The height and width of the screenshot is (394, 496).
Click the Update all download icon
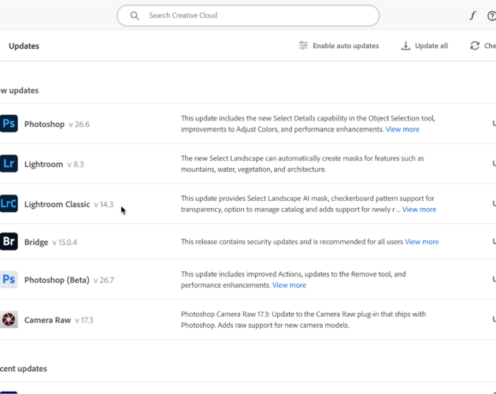[405, 46]
